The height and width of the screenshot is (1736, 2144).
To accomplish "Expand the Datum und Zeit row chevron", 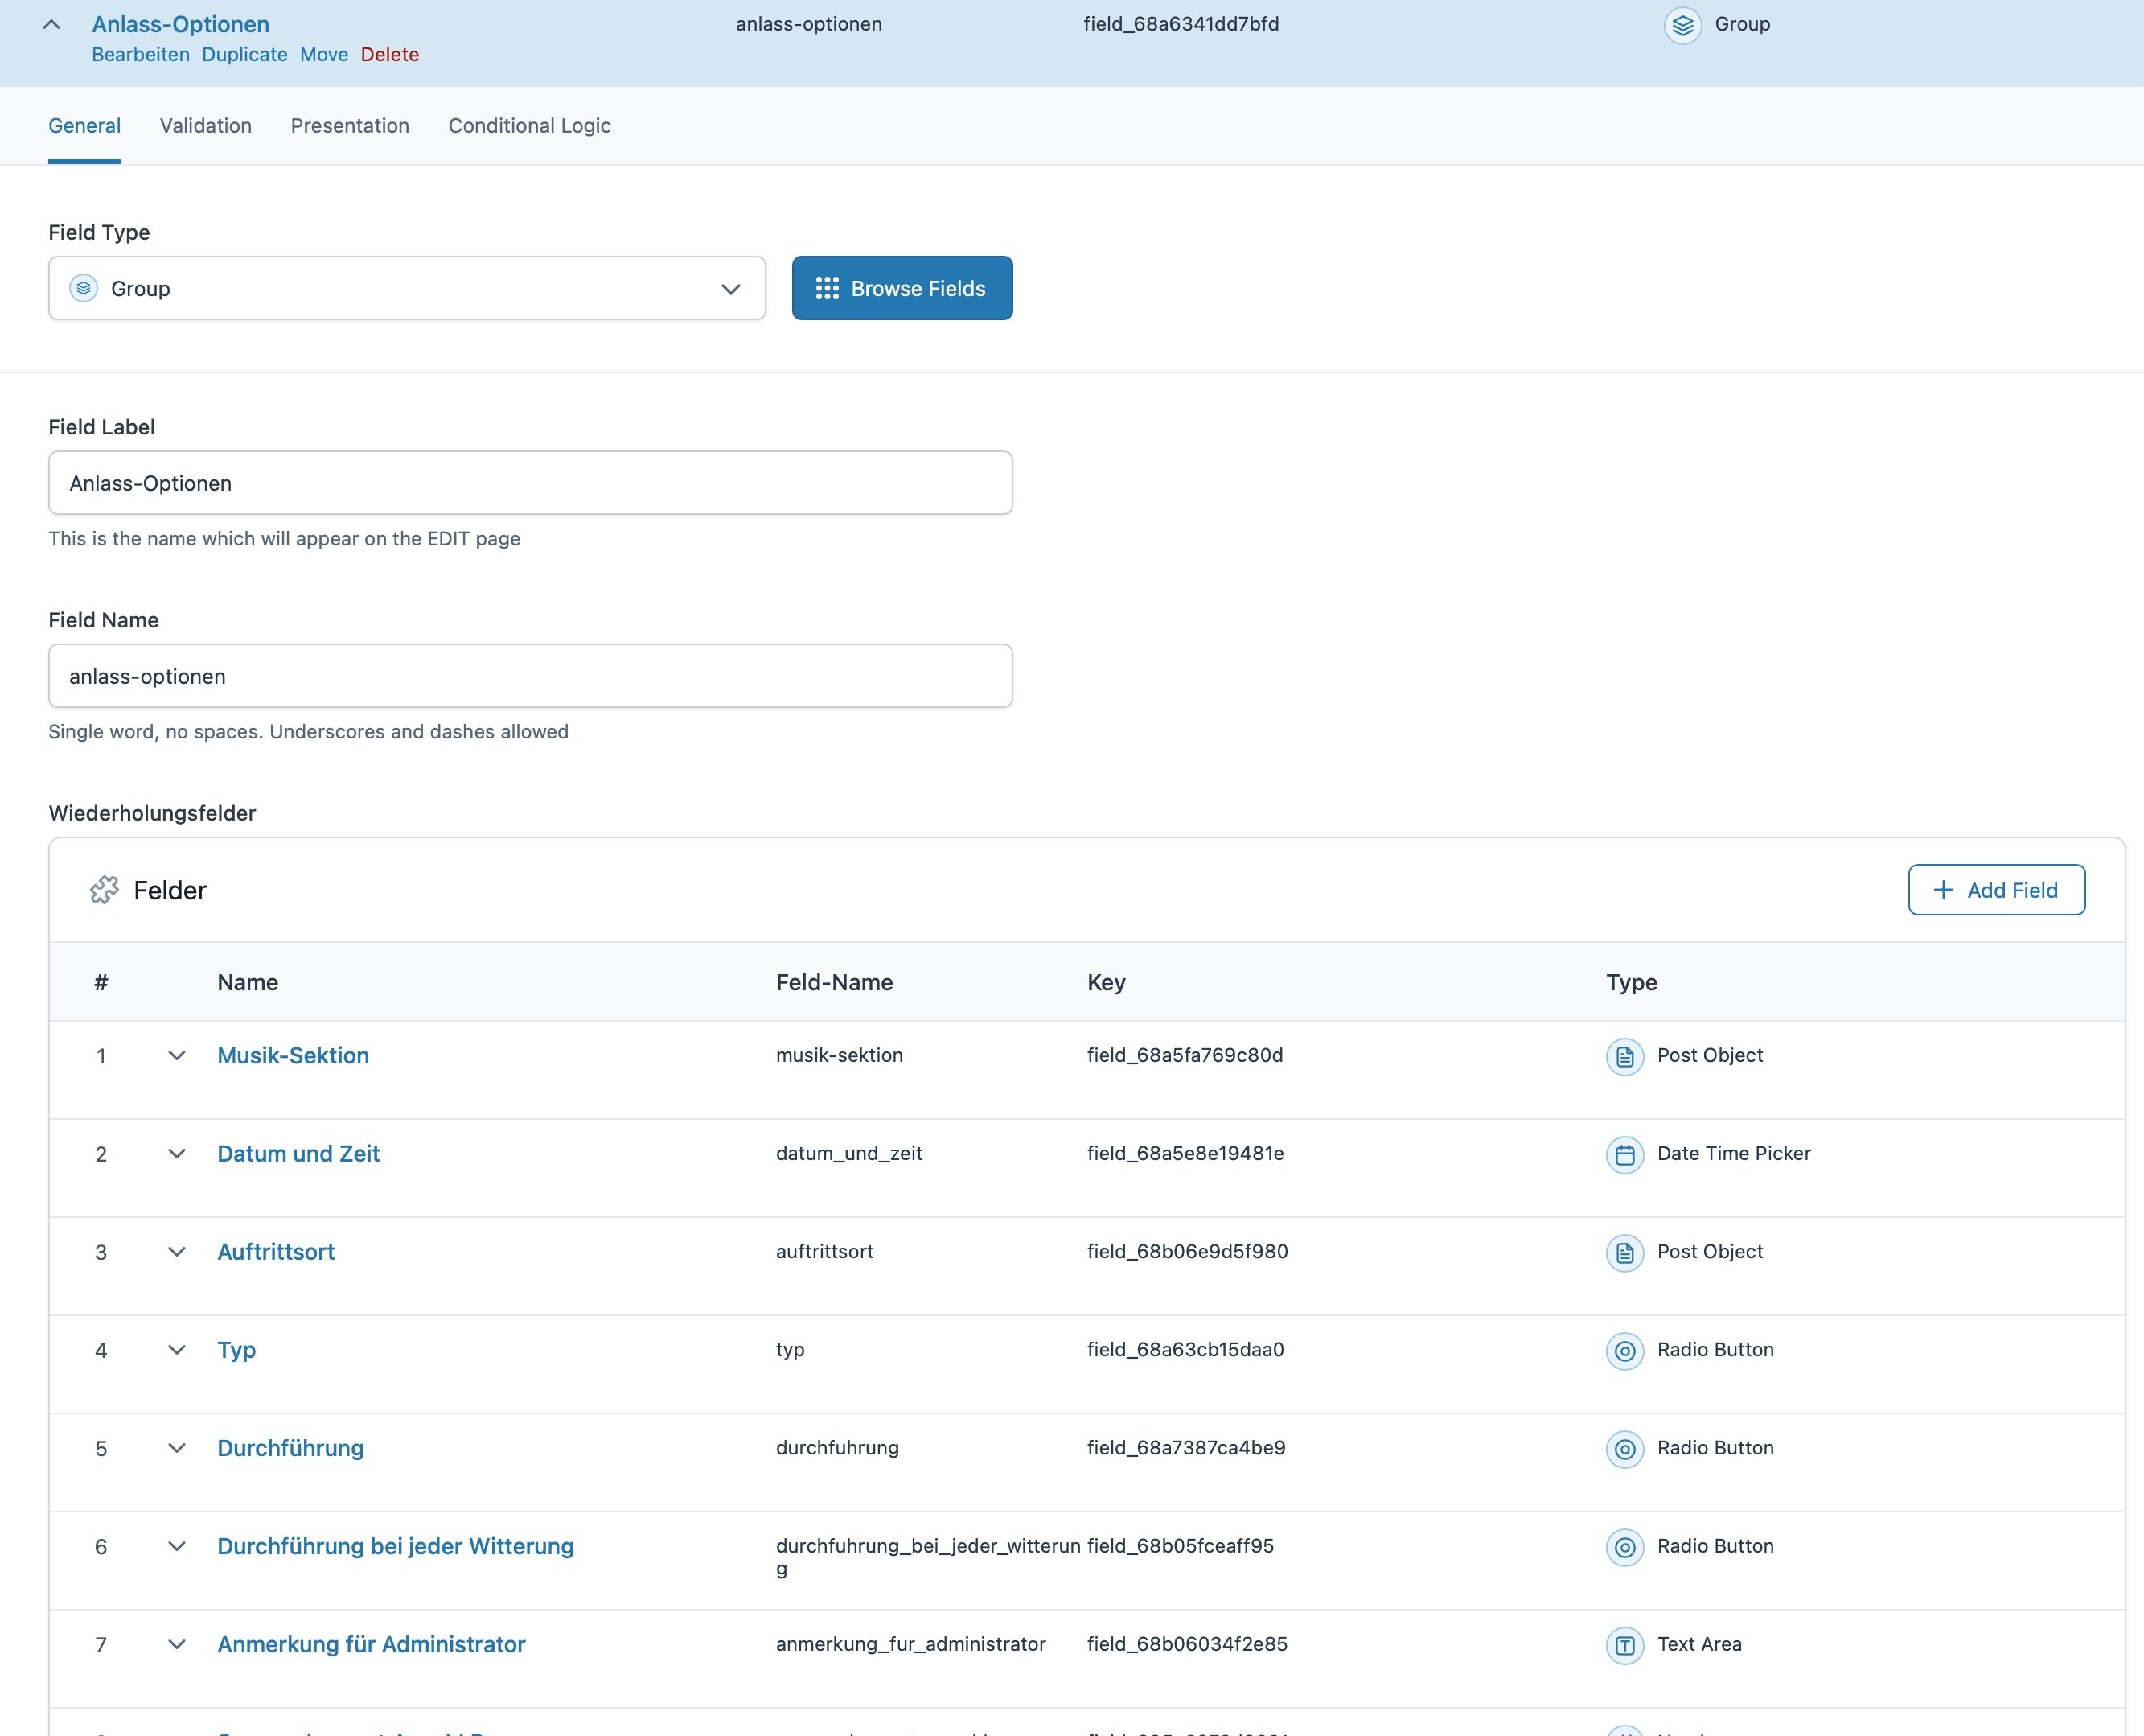I will click(177, 1154).
